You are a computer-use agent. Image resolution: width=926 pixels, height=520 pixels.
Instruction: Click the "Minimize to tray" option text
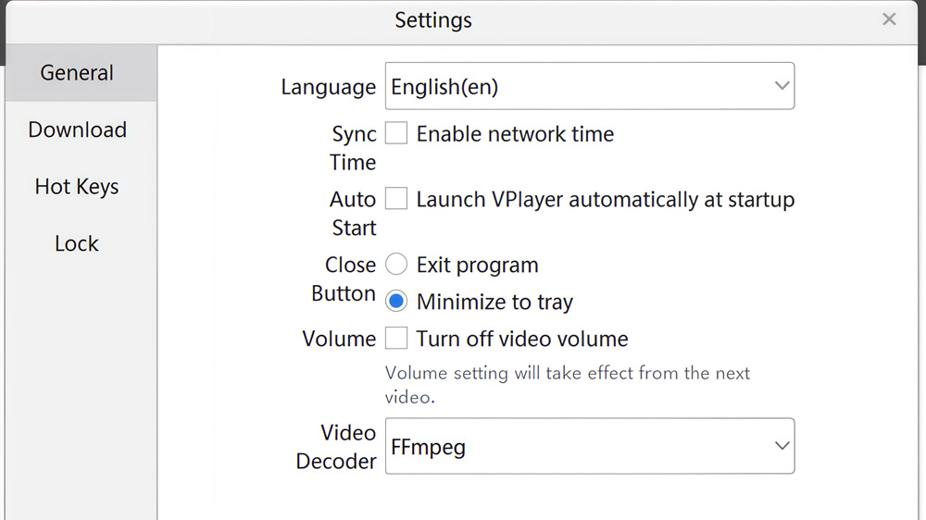click(494, 303)
